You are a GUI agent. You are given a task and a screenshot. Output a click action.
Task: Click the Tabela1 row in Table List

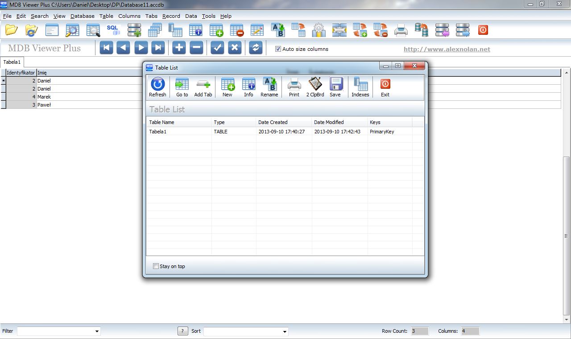pyautogui.click(x=285, y=132)
